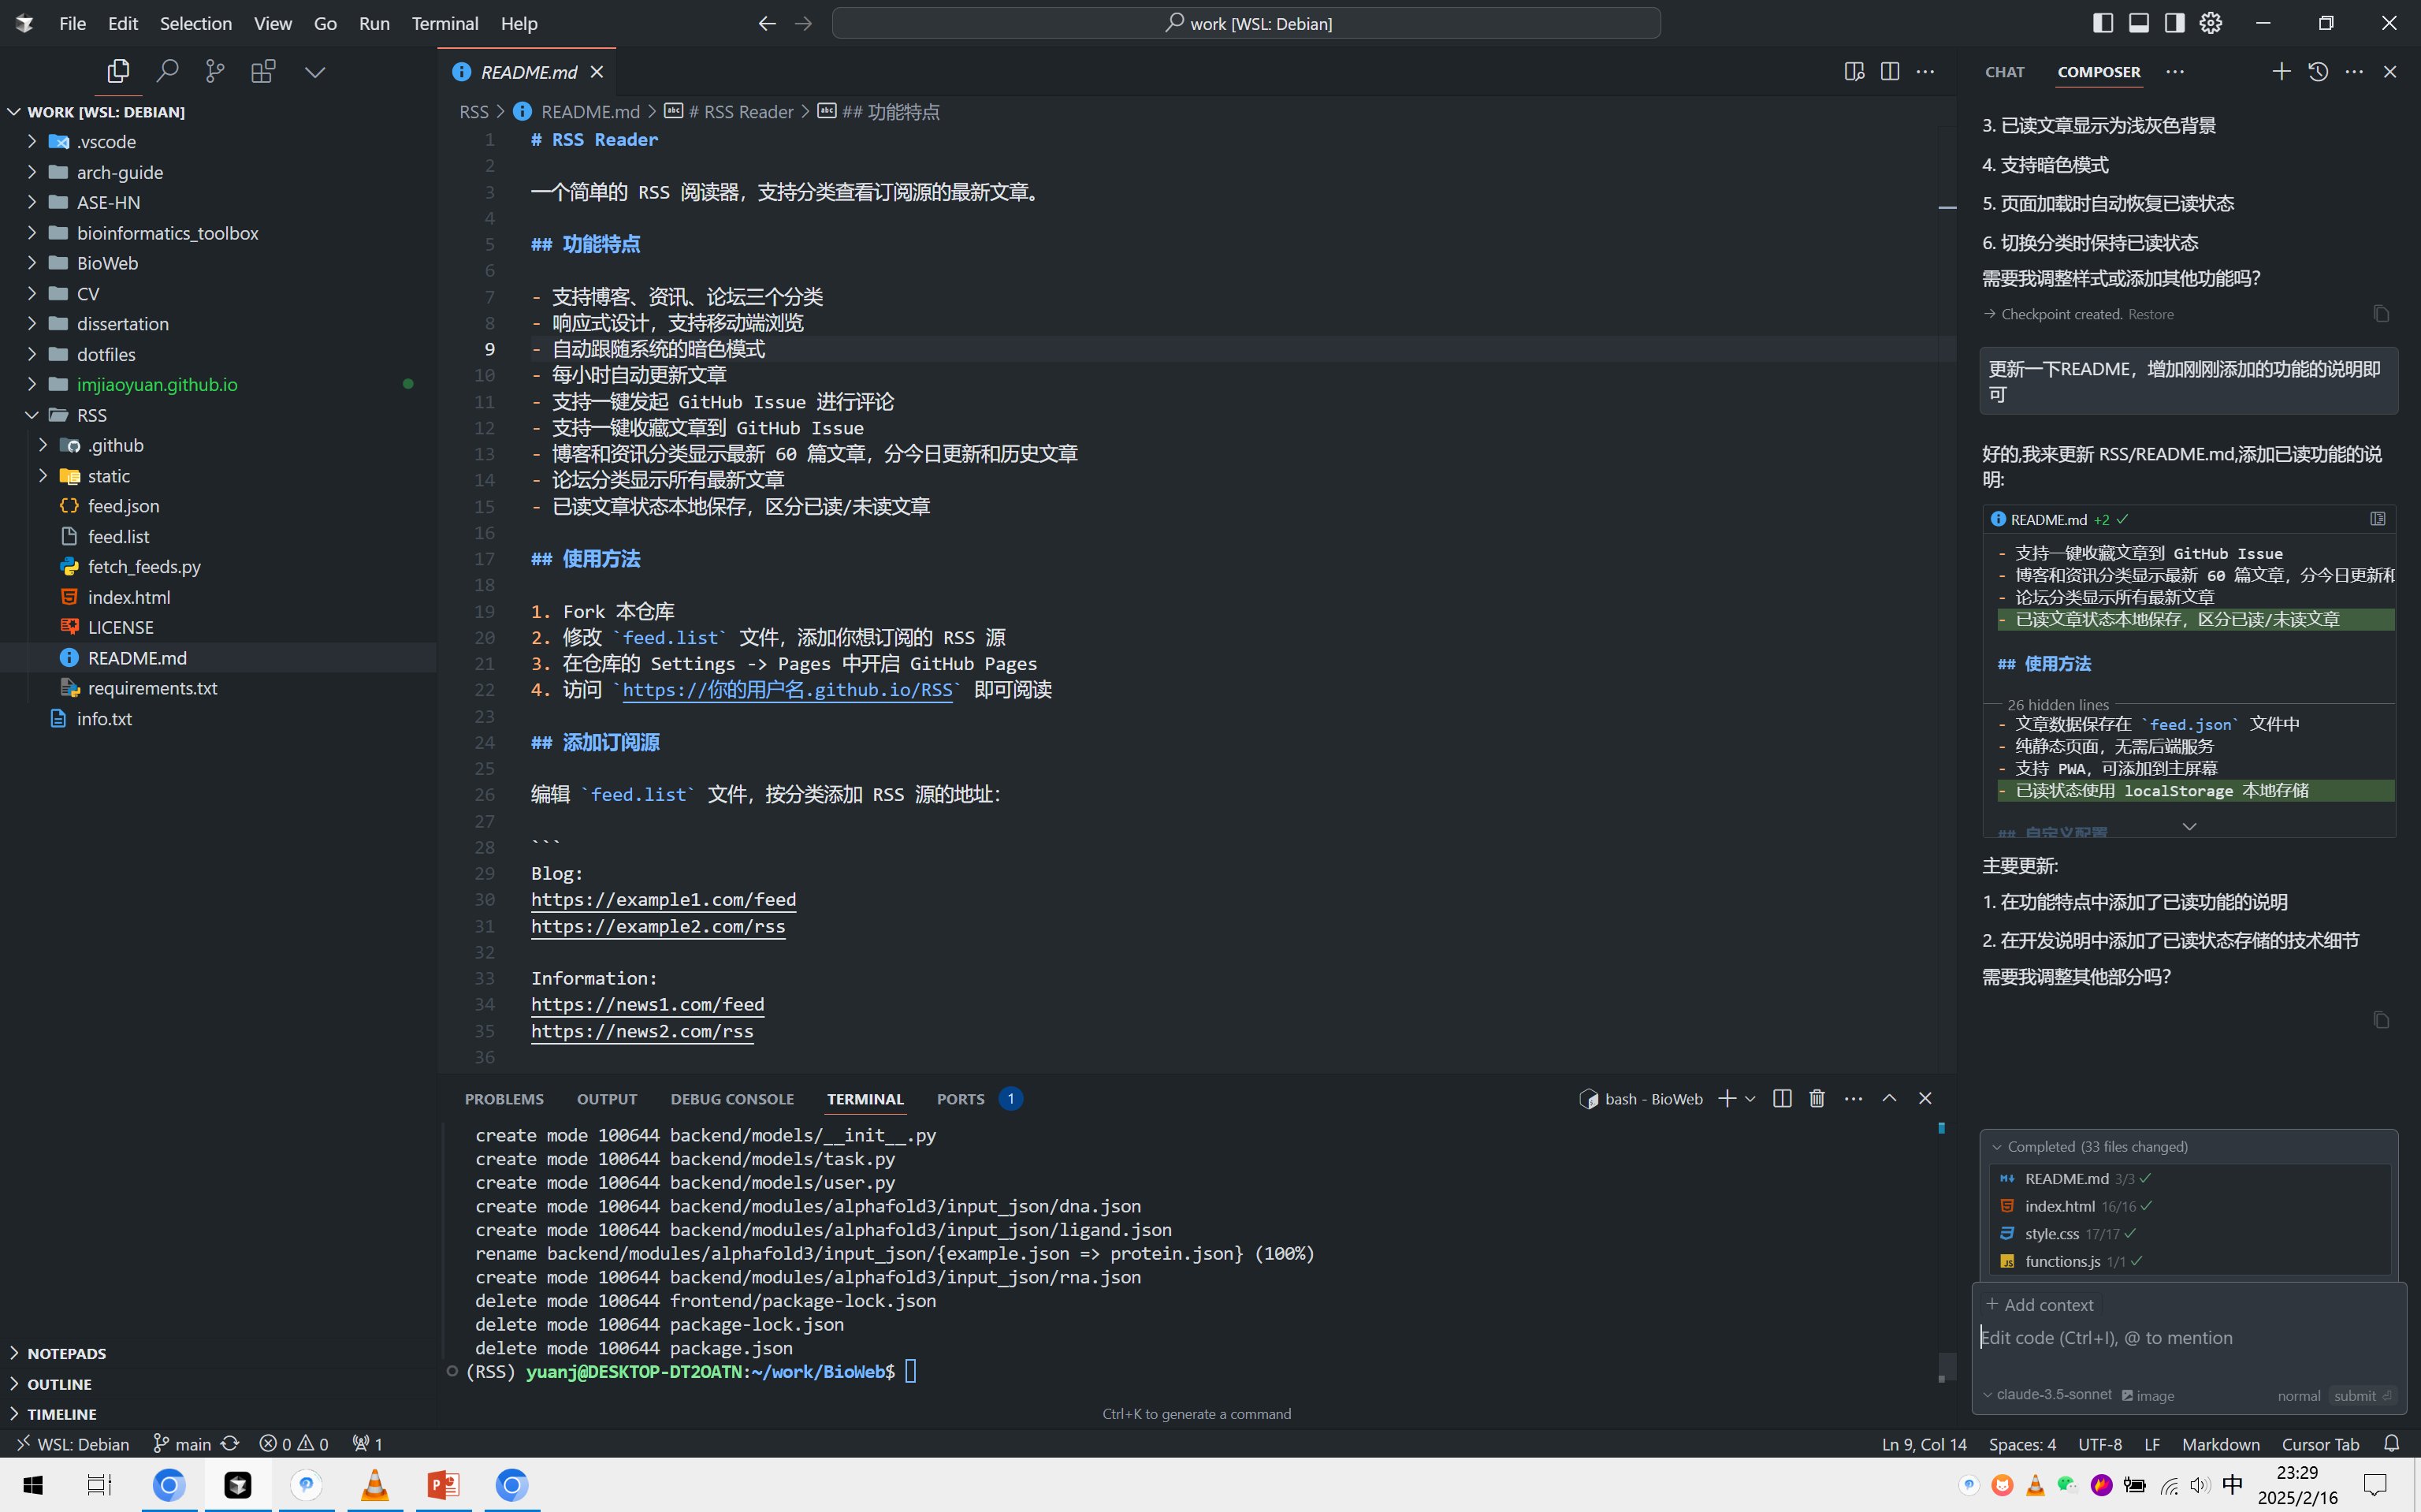Open index.html in explorer
Image resolution: width=2421 pixels, height=1512 pixels.
tap(218, 597)
